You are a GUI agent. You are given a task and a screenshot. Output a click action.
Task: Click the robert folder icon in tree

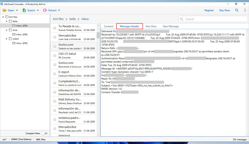(x=10, y=39)
